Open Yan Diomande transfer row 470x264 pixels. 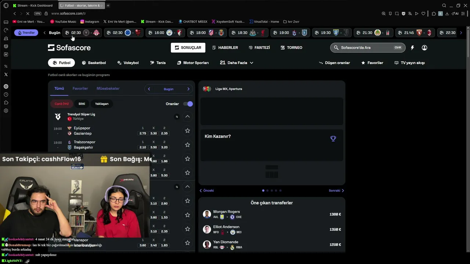(x=272, y=245)
